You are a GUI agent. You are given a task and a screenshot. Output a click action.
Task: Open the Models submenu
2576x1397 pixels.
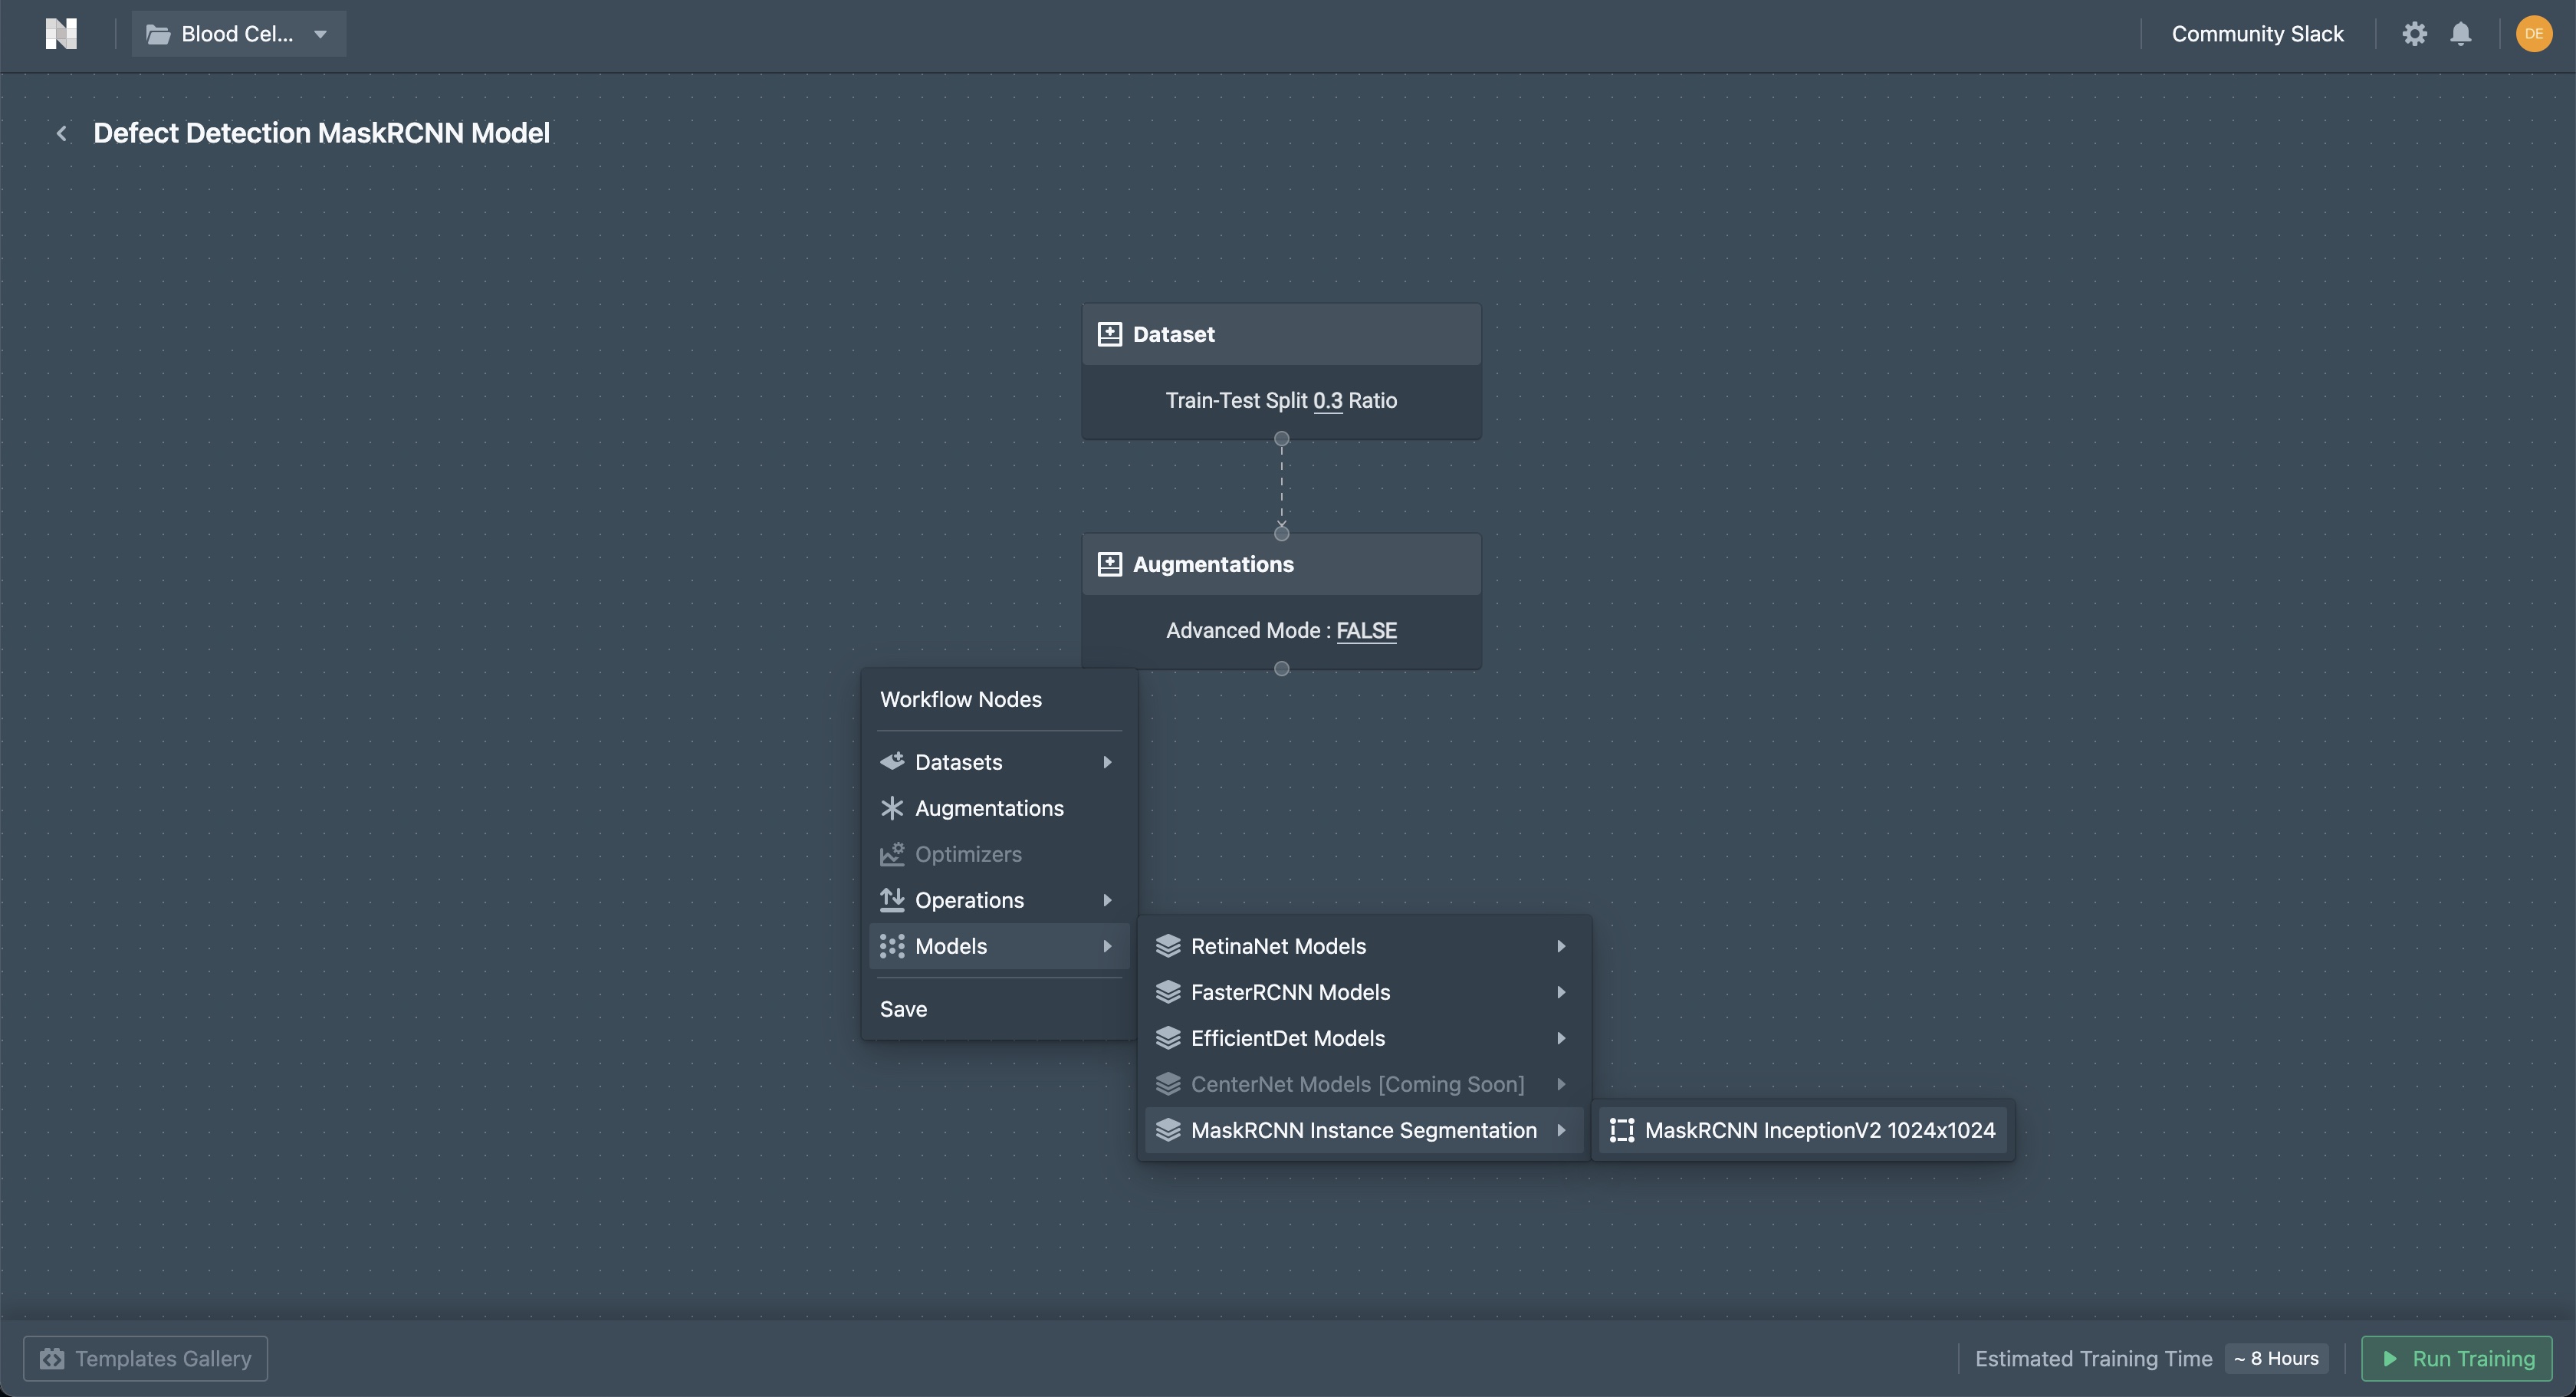click(x=998, y=946)
